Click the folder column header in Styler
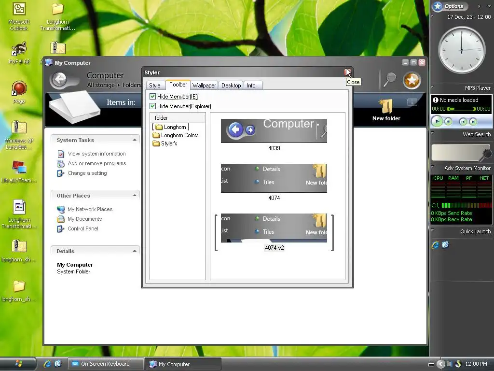 point(178,118)
